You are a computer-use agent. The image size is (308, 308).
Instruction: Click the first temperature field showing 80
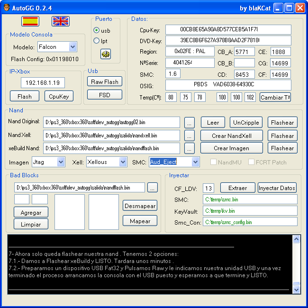pyautogui.click(x=171, y=97)
